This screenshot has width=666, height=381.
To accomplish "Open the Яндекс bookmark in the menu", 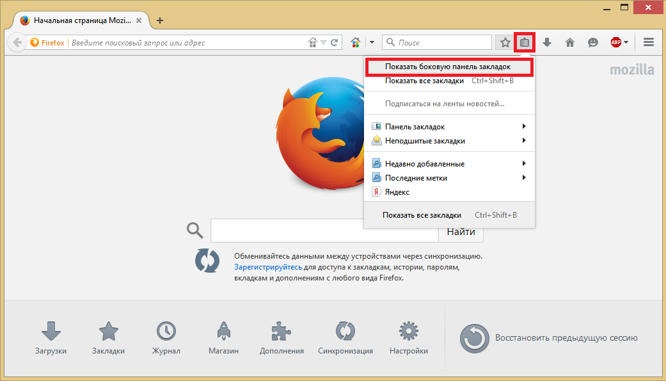I will (x=449, y=191).
